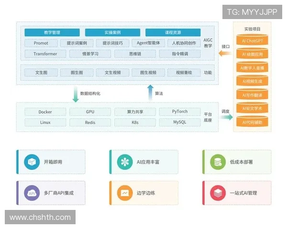Screen dimensions: 287x229
Task: Click the 人机协同创作 box
Action: click(x=184, y=43)
